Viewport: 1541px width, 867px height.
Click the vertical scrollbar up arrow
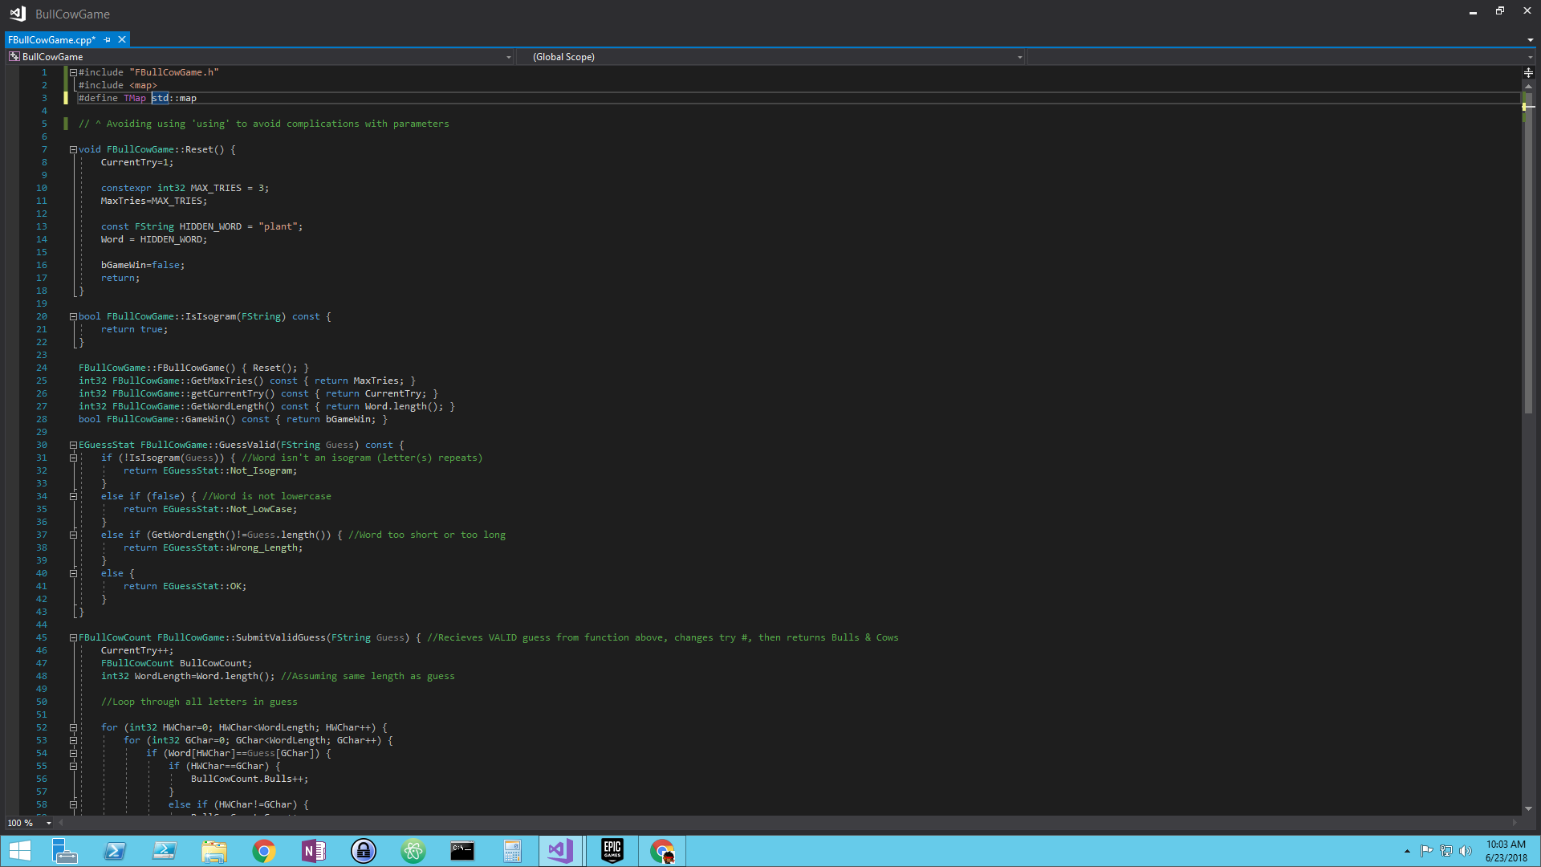tap(1528, 86)
